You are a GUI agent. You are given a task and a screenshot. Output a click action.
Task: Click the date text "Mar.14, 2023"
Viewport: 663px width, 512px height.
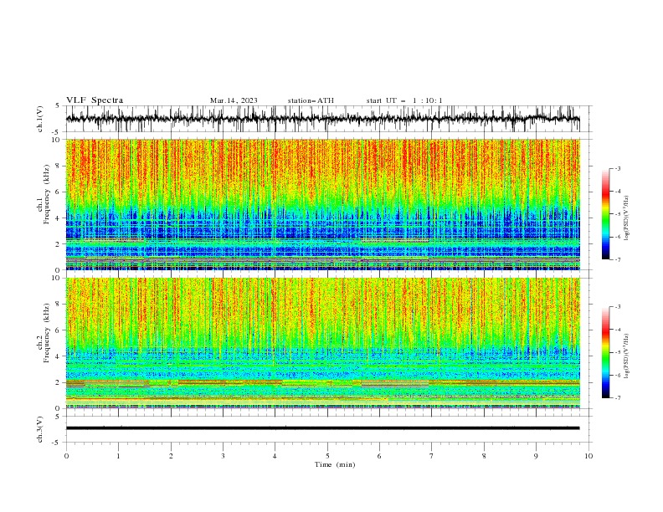click(234, 100)
